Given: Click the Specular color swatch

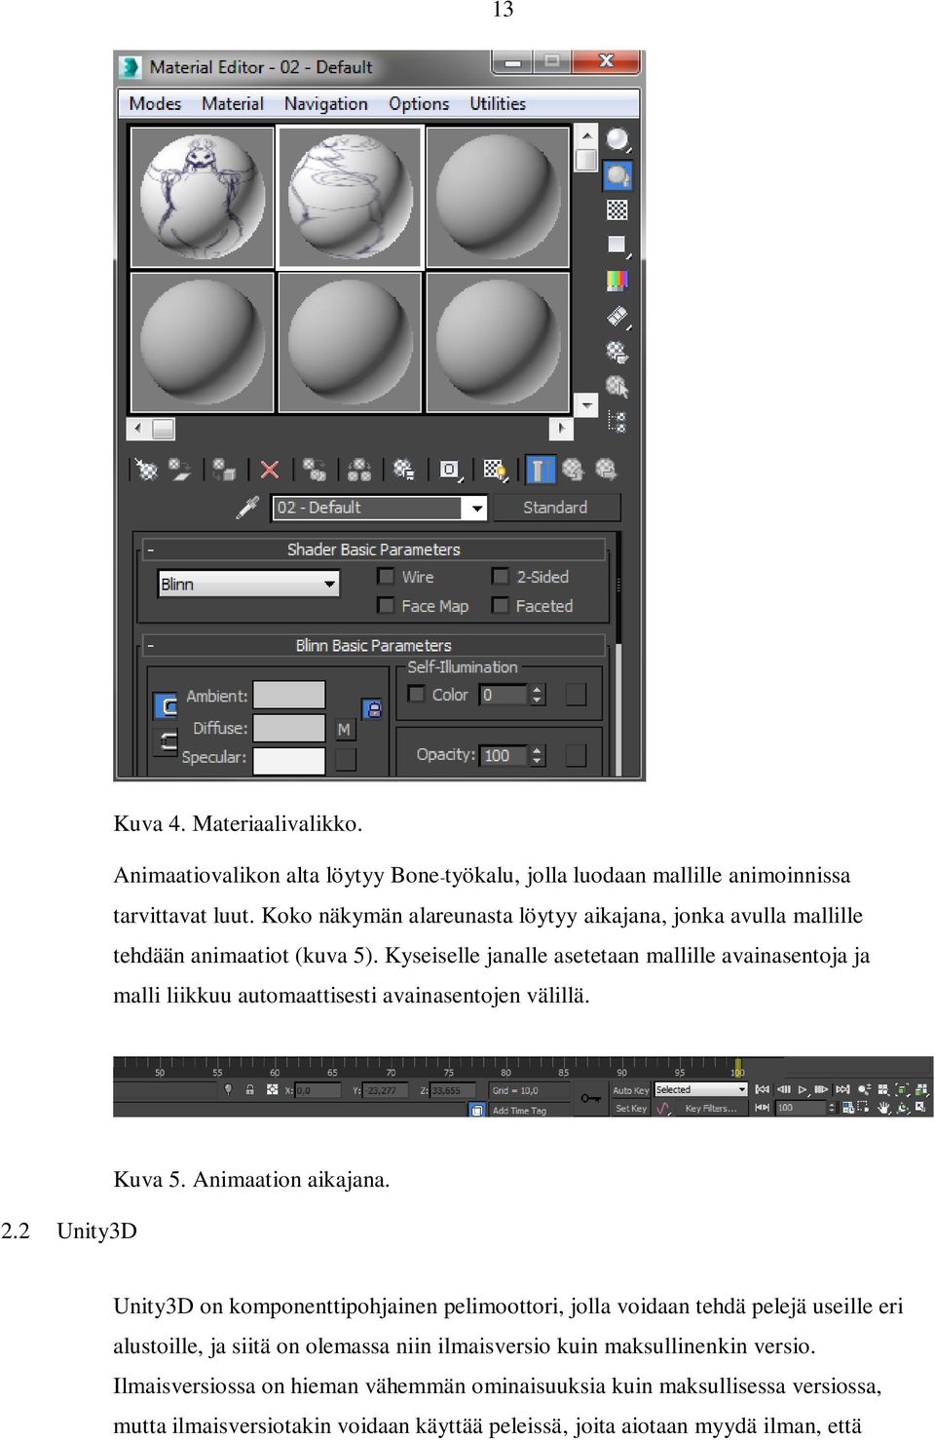Looking at the screenshot, I should (289, 760).
